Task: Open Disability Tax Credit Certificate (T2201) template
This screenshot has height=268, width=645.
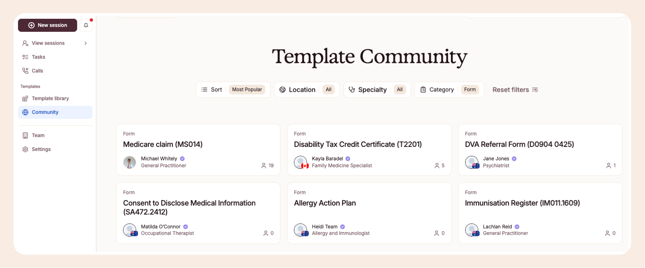Action: point(369,150)
